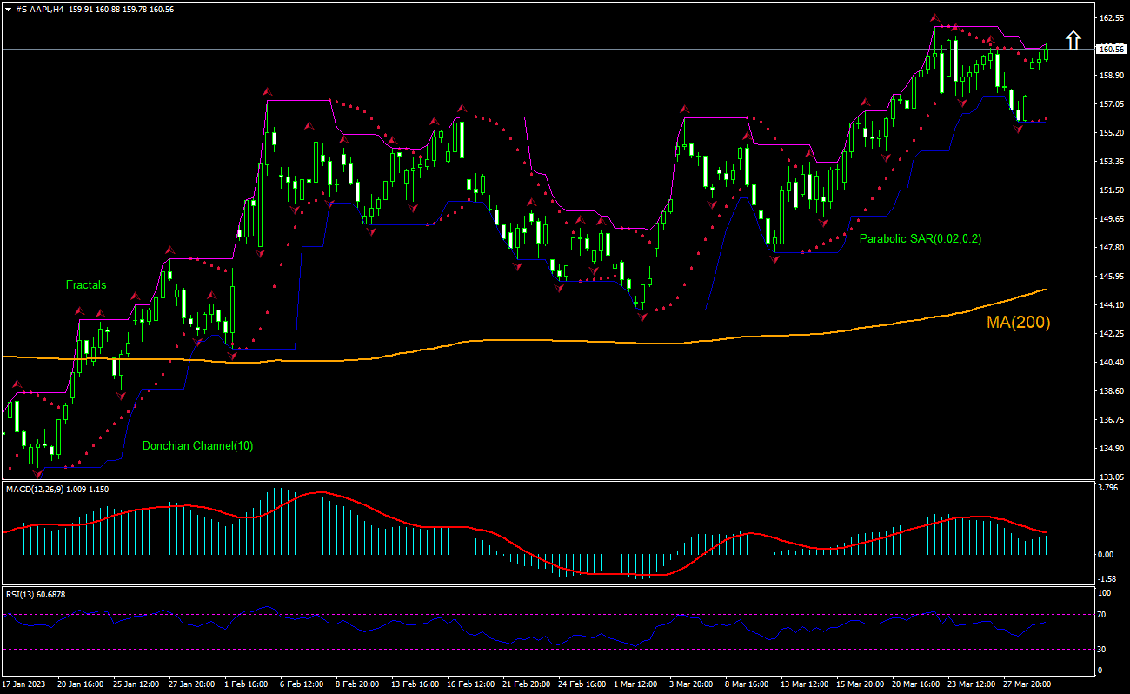
Task: Click the yellow up arrow drawing object
Action: 1073,38
